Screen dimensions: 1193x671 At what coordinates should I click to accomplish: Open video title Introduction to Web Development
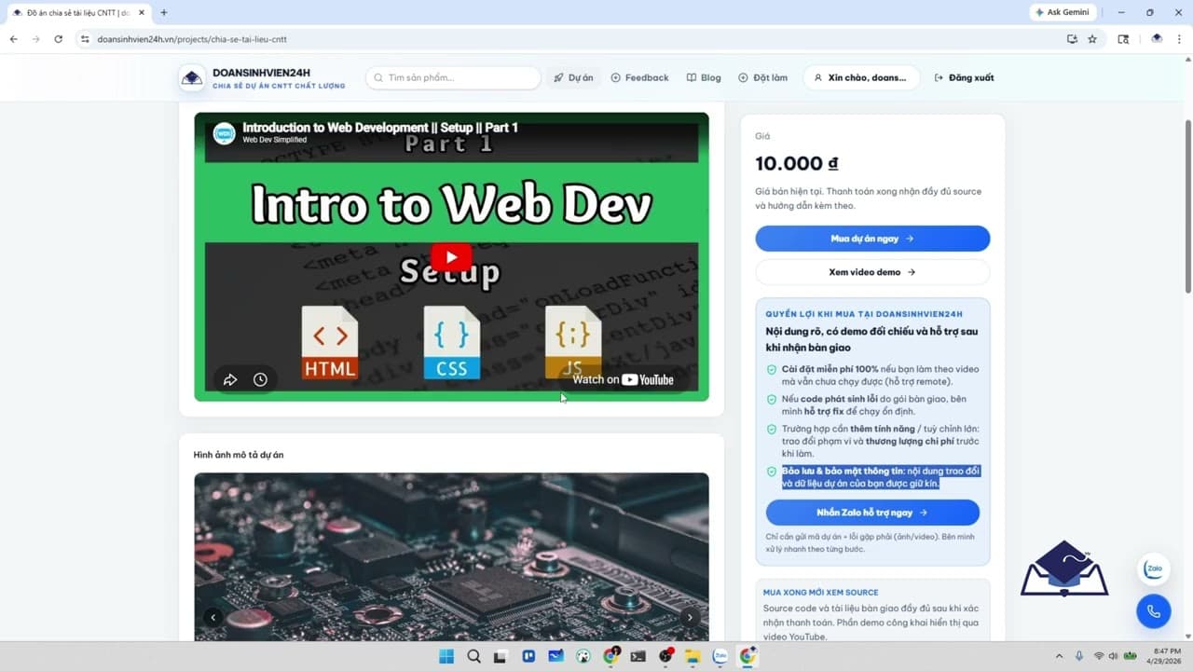coord(380,127)
